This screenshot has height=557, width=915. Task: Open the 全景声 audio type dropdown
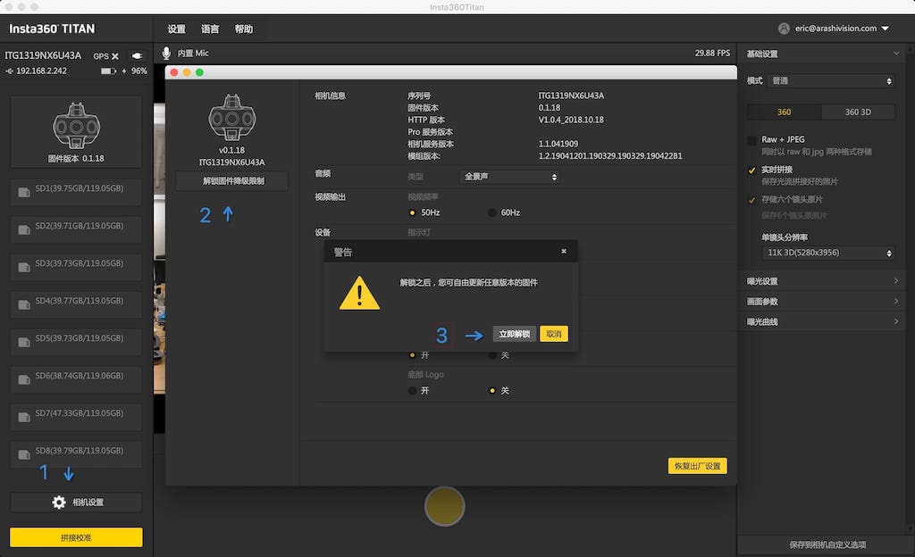pos(509,177)
